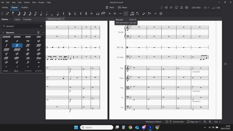Rewind playback to start
Viewport: 233px width, 131px height.
point(166,7)
